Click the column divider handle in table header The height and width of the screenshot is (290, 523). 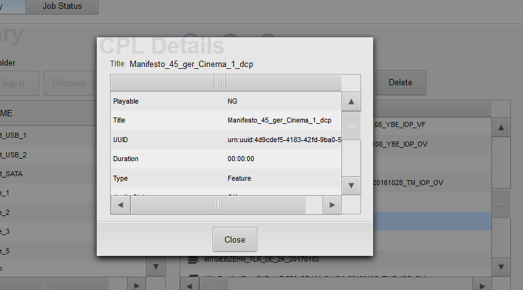pyautogui.click(x=220, y=83)
